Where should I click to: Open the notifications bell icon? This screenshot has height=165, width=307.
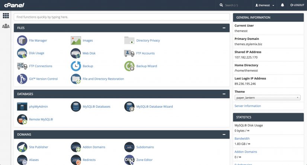tap(282, 5)
